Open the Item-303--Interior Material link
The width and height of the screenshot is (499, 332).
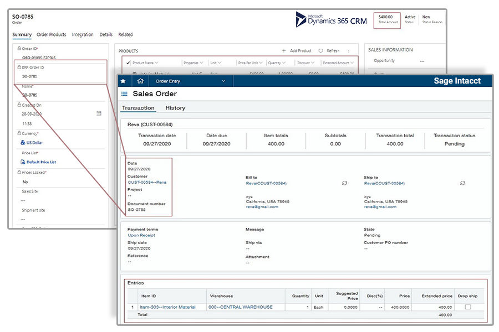[167, 307]
